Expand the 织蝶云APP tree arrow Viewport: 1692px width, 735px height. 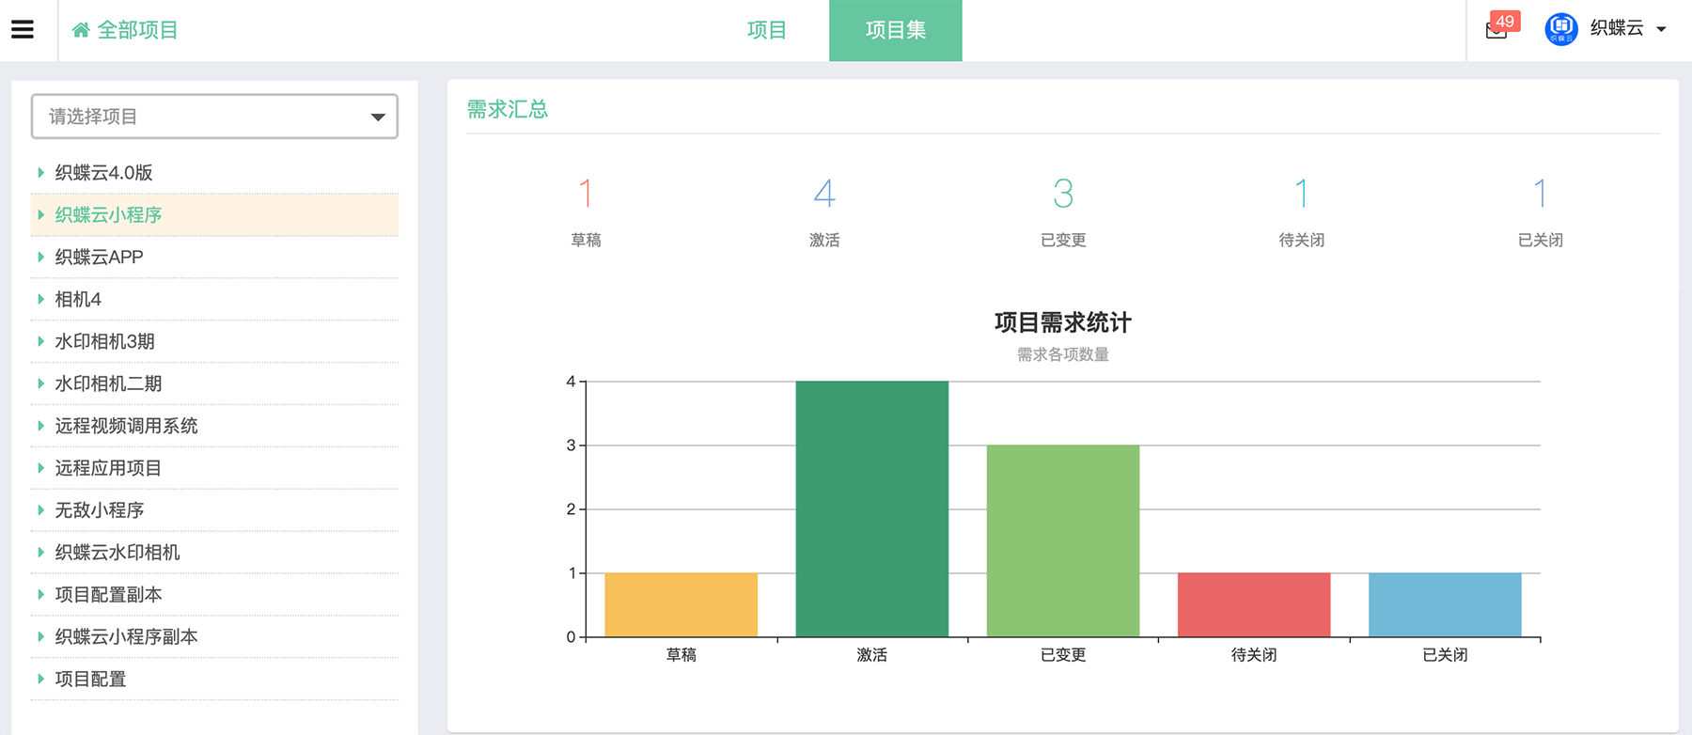pyautogui.click(x=40, y=258)
